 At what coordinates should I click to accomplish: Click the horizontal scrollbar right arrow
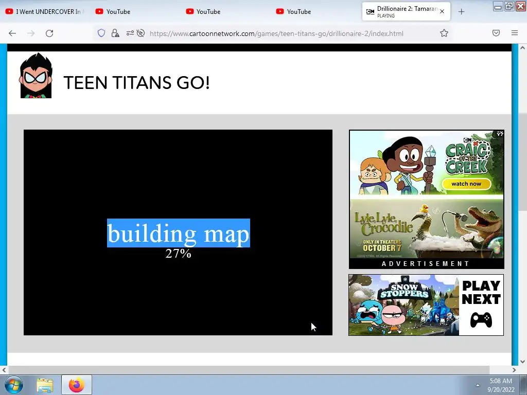514,370
